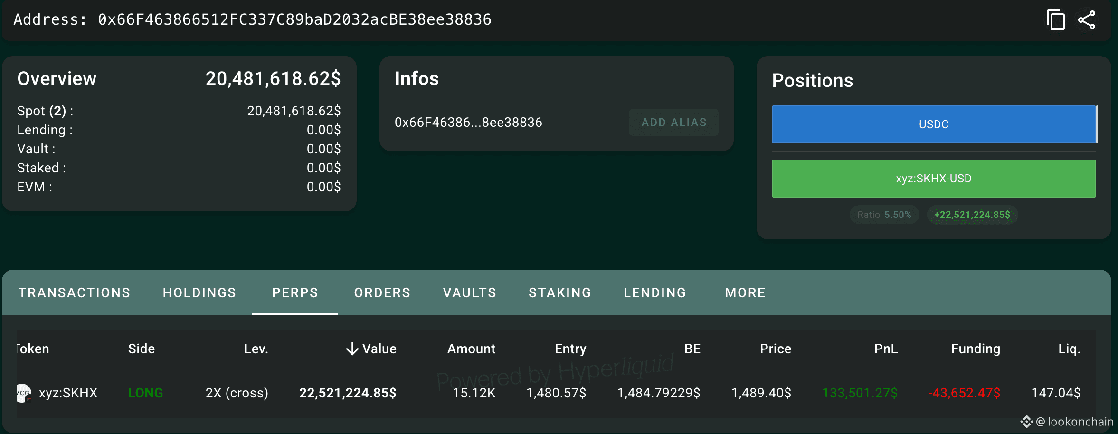Click the 15.12K amount cell
Viewport: 1118px width, 434px height.
474,393
